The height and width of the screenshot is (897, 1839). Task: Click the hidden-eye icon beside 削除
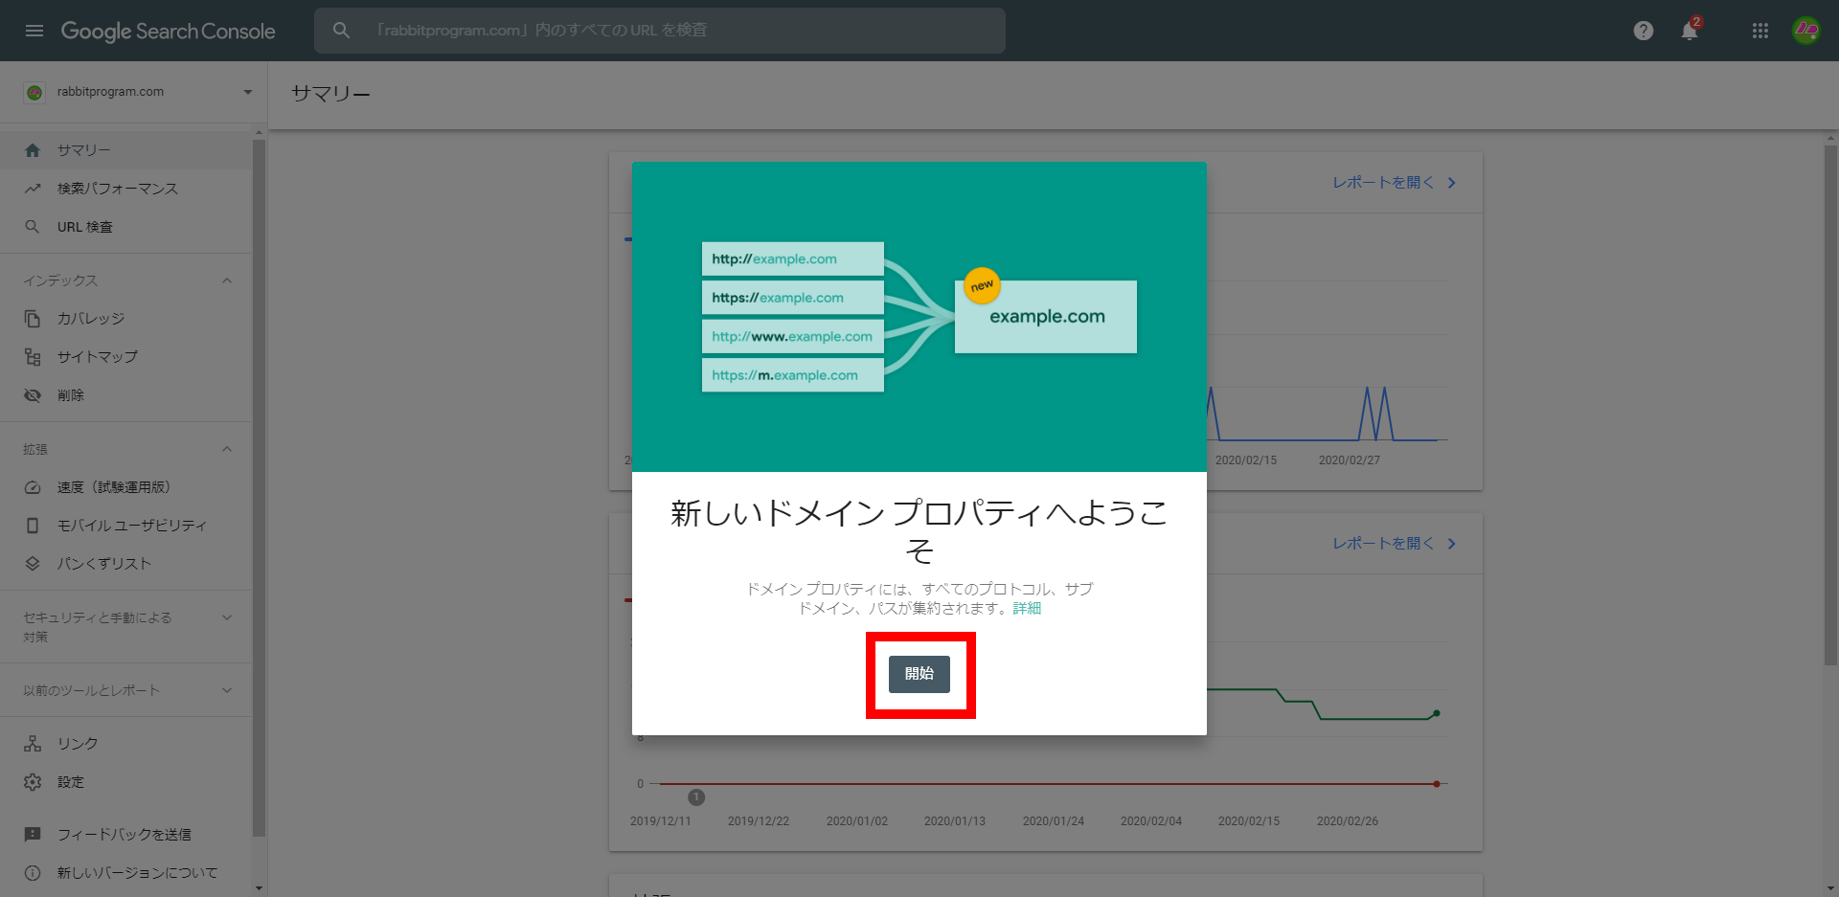click(x=33, y=395)
